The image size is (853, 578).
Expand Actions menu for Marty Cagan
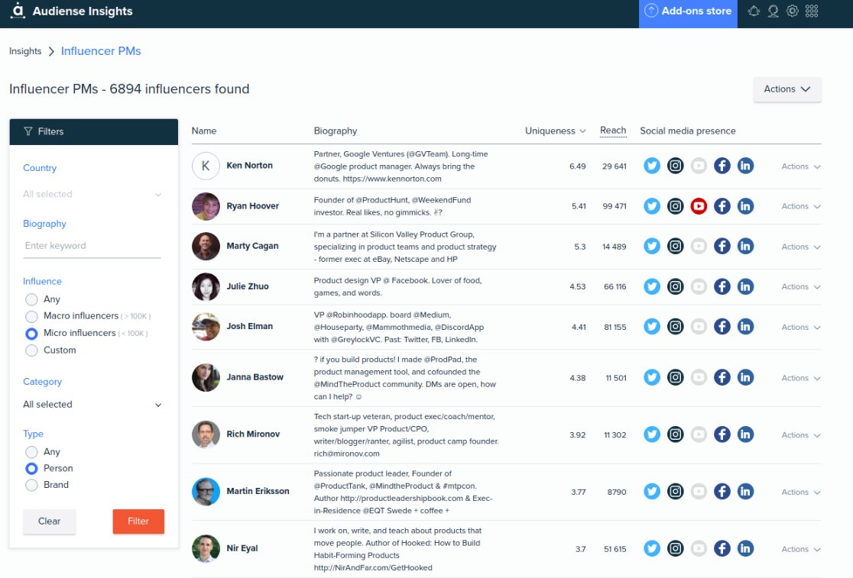click(x=801, y=247)
